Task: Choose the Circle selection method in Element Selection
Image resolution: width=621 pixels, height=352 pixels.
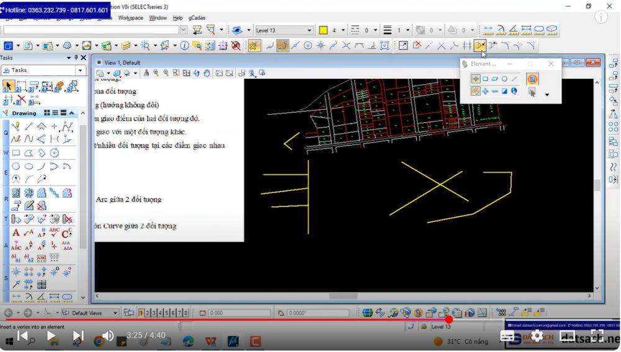Action: point(504,79)
